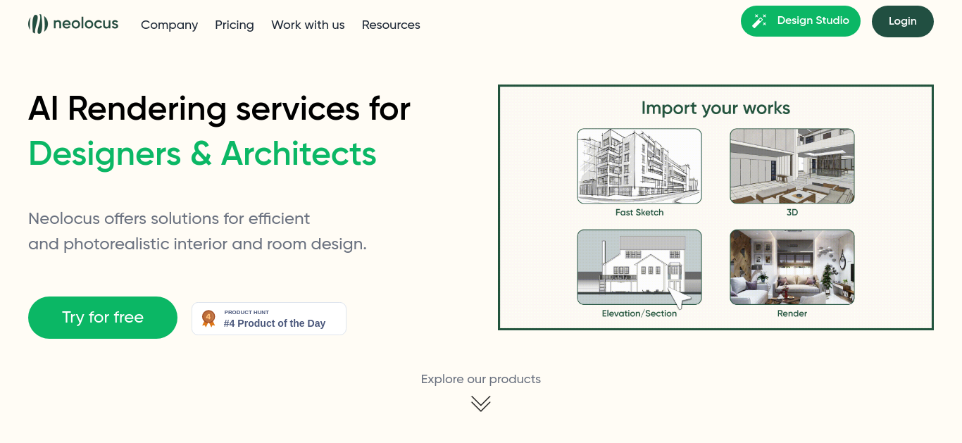Click the double chevron down arrow
Screen dimensions: 962x443
pos(481,404)
